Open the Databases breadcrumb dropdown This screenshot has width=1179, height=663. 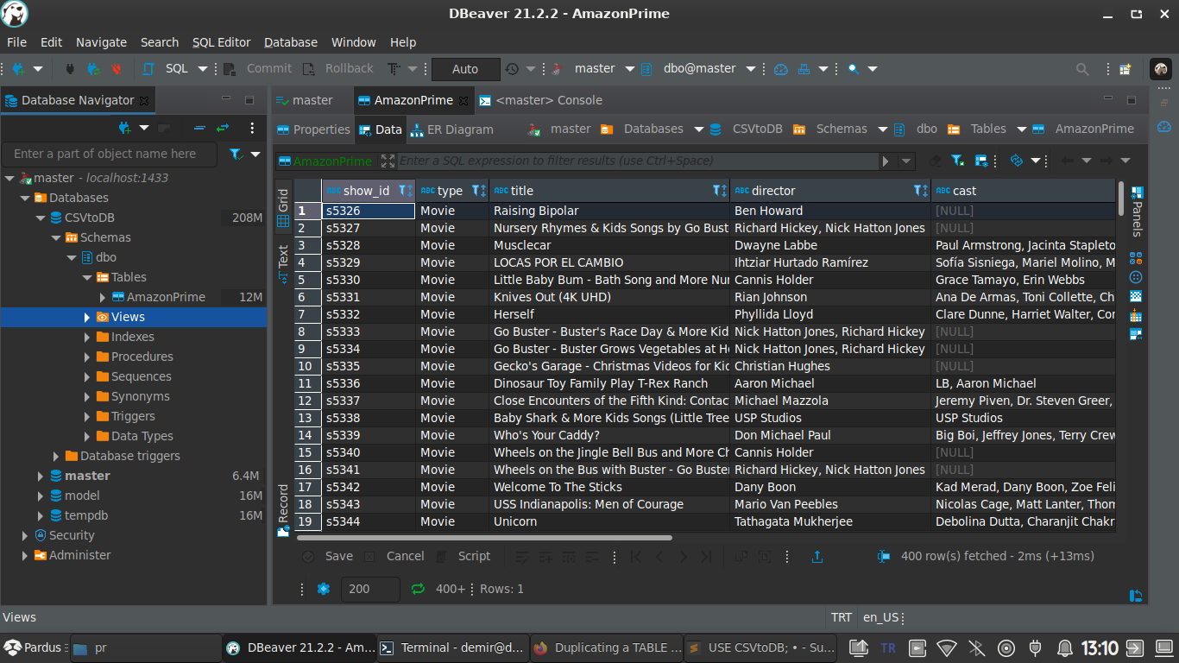pos(699,129)
